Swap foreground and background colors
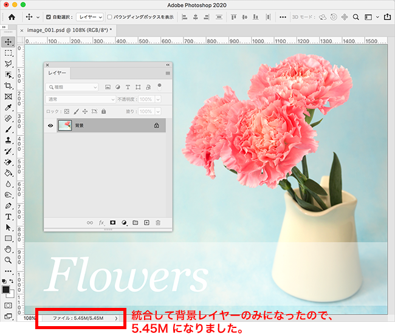 pos(12,281)
